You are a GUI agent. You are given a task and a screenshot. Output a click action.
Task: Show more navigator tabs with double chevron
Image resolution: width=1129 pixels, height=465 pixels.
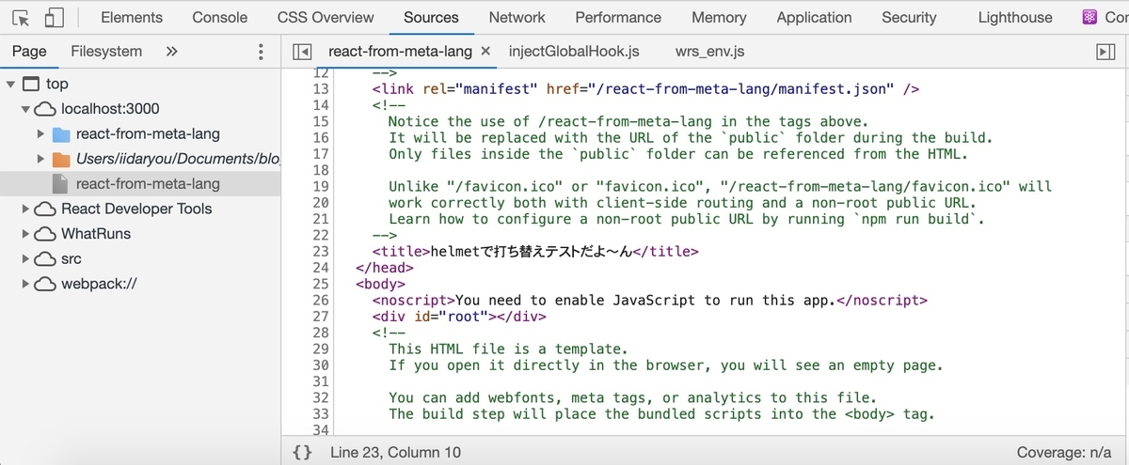(171, 52)
